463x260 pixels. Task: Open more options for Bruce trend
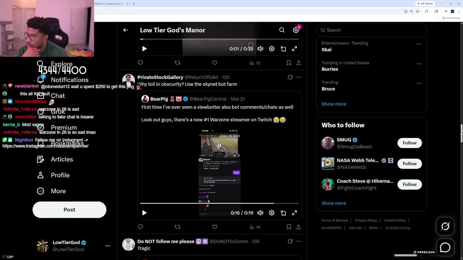click(419, 83)
